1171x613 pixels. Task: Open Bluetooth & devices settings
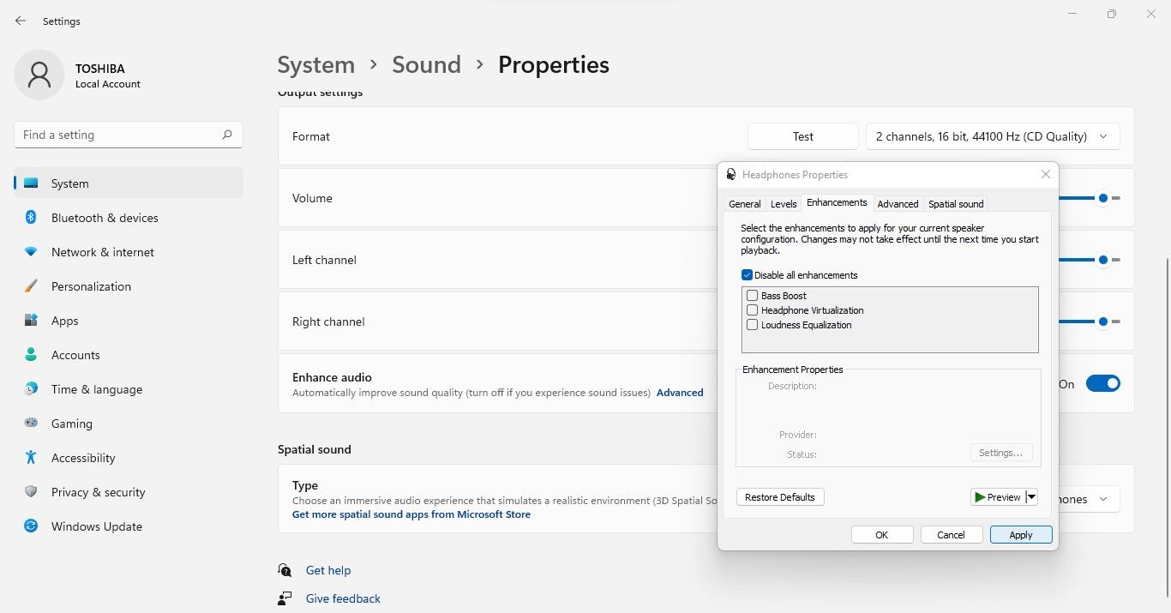[x=129, y=218]
